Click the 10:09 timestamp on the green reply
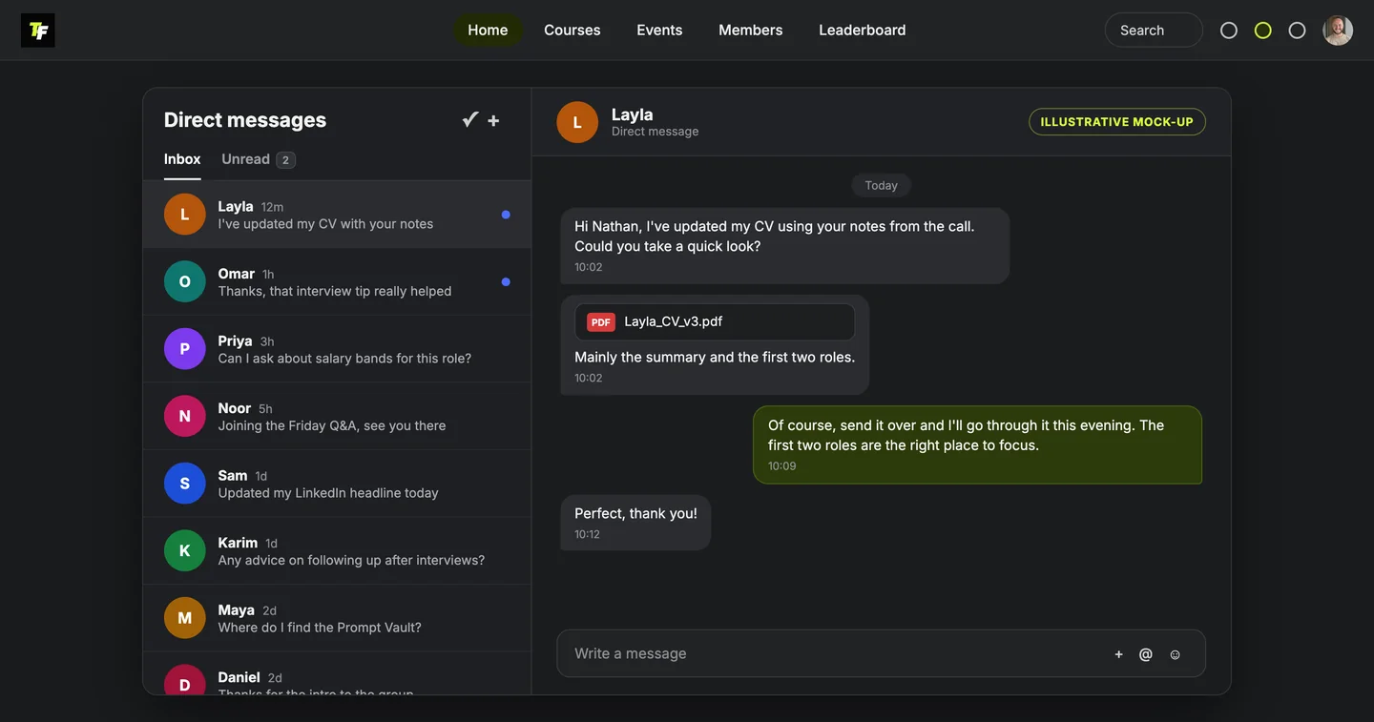1374x722 pixels. click(782, 466)
